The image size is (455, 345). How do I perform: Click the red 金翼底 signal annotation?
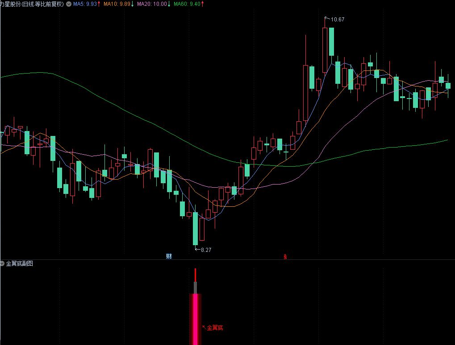[215, 328]
